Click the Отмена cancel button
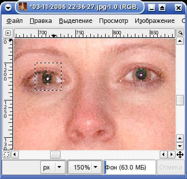This screenshot has width=187, height=179. (x=171, y=167)
